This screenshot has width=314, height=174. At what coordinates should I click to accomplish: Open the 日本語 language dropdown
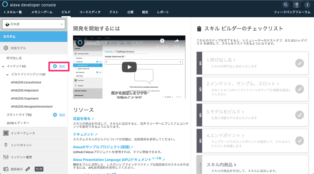click(x=34, y=24)
